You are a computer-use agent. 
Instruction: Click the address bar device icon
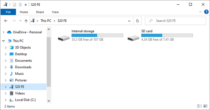click(33, 21)
